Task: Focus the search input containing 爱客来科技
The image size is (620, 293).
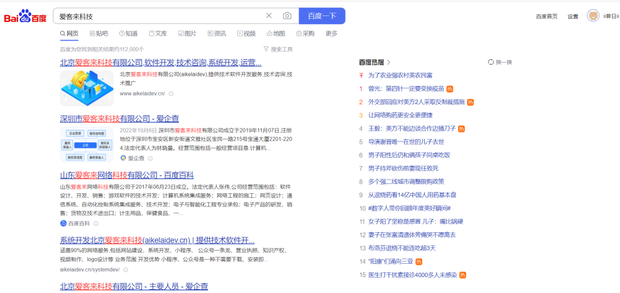Action: (x=160, y=16)
